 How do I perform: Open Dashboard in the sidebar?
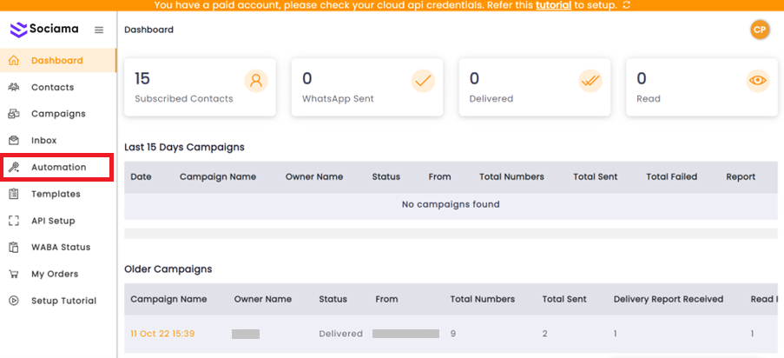tap(56, 61)
